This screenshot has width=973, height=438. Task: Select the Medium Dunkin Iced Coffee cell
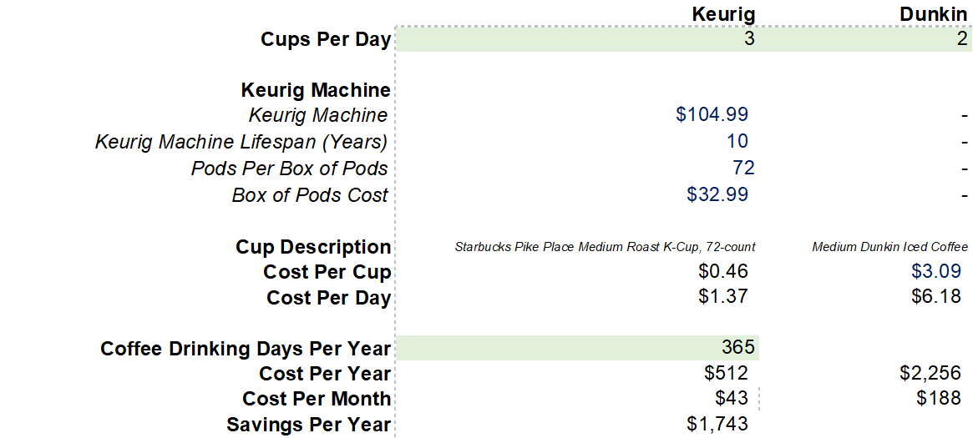click(x=889, y=247)
